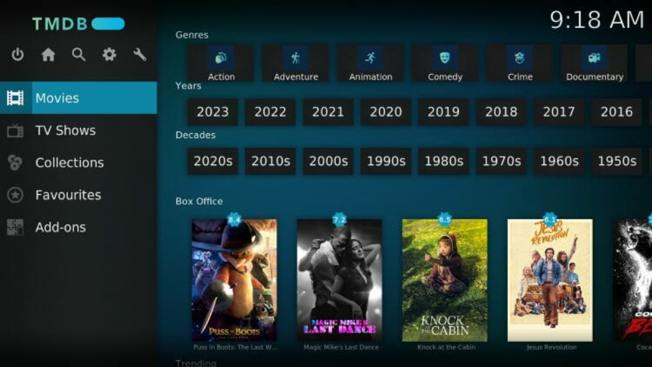This screenshot has width=652, height=367.
Task: Browse the 1980s decade
Action: [x=443, y=161]
